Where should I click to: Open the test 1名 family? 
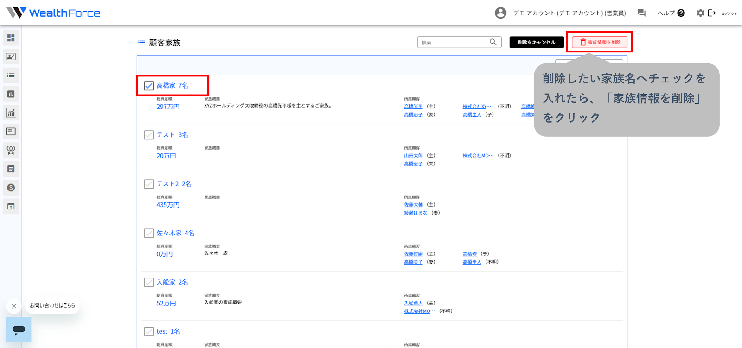(x=168, y=331)
